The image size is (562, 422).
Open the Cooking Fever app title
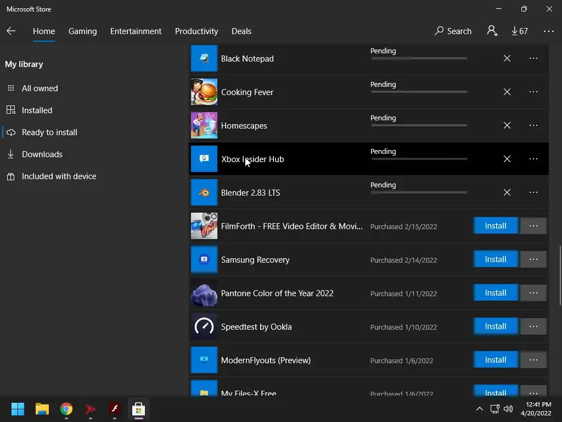click(x=247, y=92)
